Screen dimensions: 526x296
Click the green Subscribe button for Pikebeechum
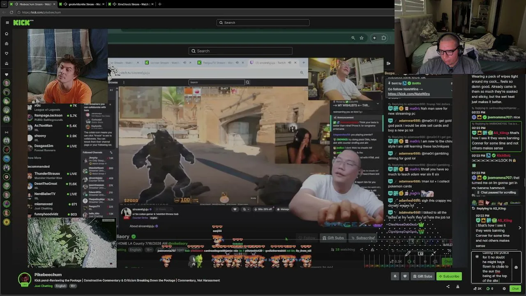point(449,276)
